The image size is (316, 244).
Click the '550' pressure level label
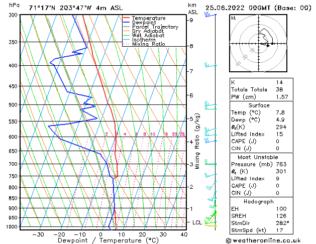pyautogui.click(x=14, y=121)
